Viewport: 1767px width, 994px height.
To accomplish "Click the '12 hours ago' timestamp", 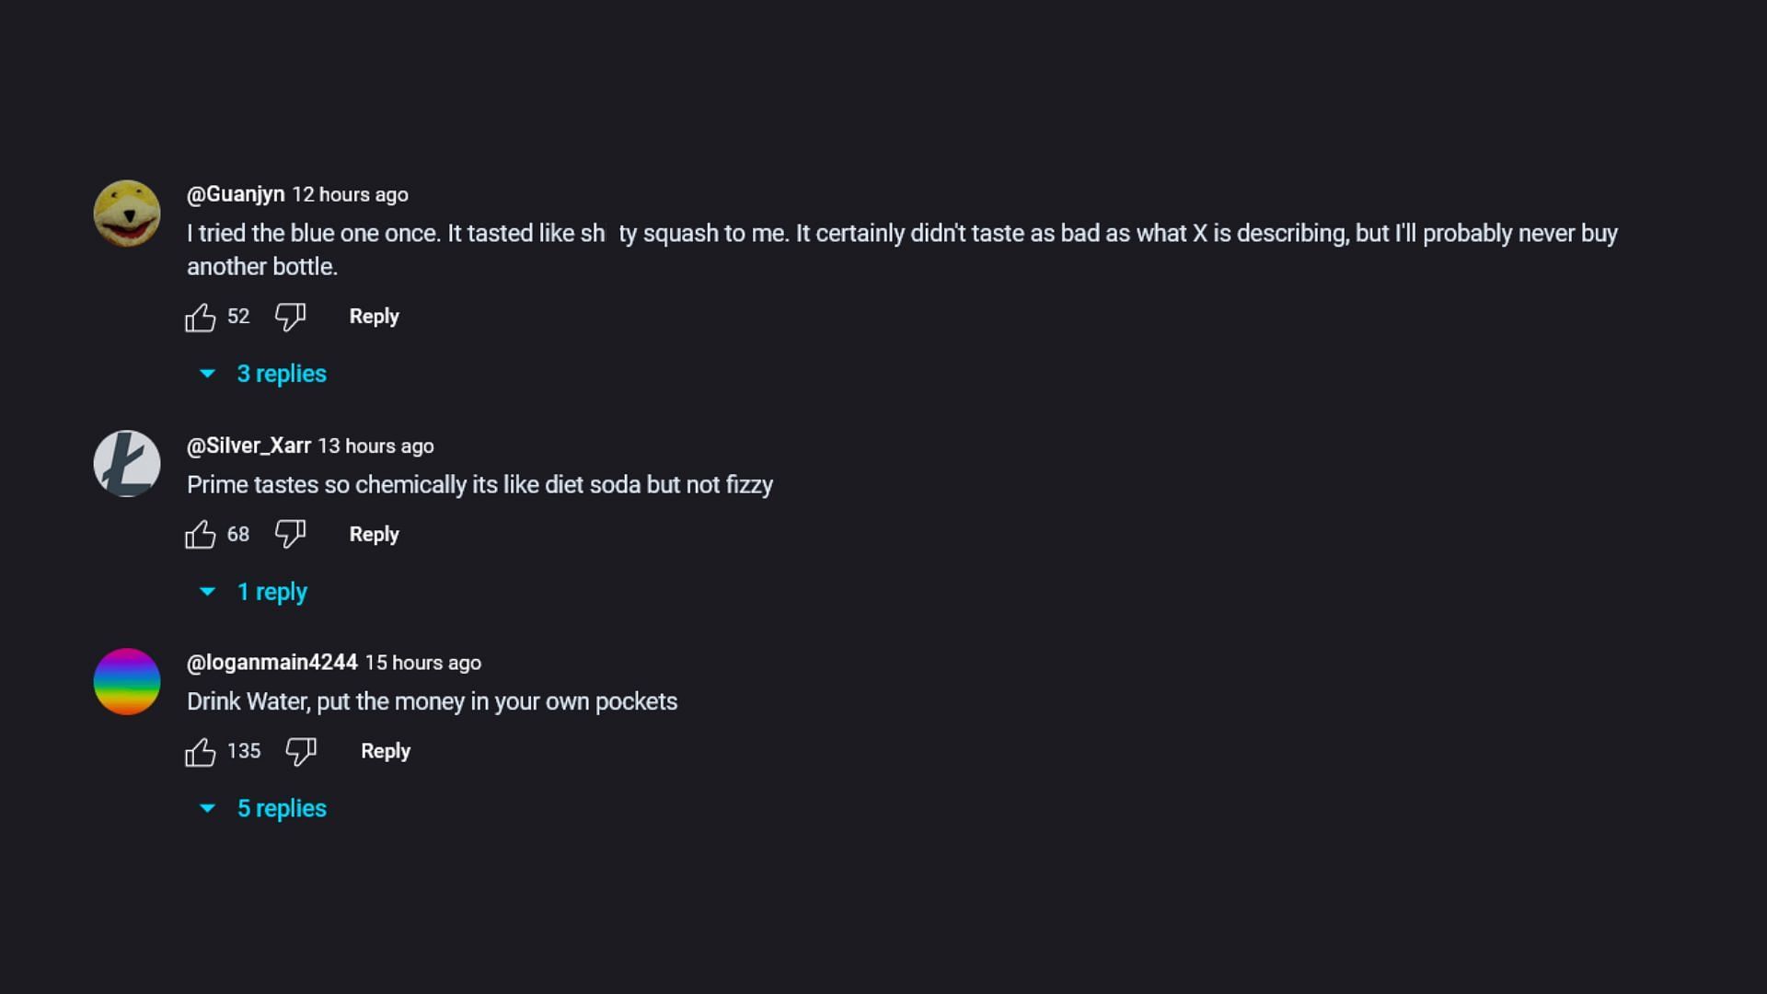I will click(351, 195).
